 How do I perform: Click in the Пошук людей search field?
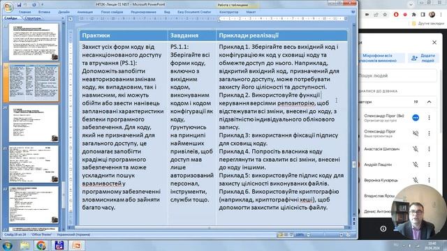397,76
